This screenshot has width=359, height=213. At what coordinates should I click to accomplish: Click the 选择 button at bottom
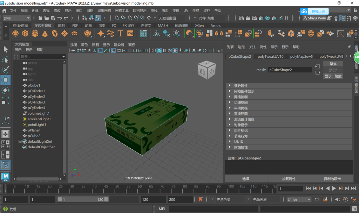(x=246, y=179)
